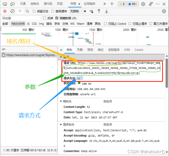Collapse the 常规 general section
Viewport: 169px width, 156px height.
pos(61,57)
